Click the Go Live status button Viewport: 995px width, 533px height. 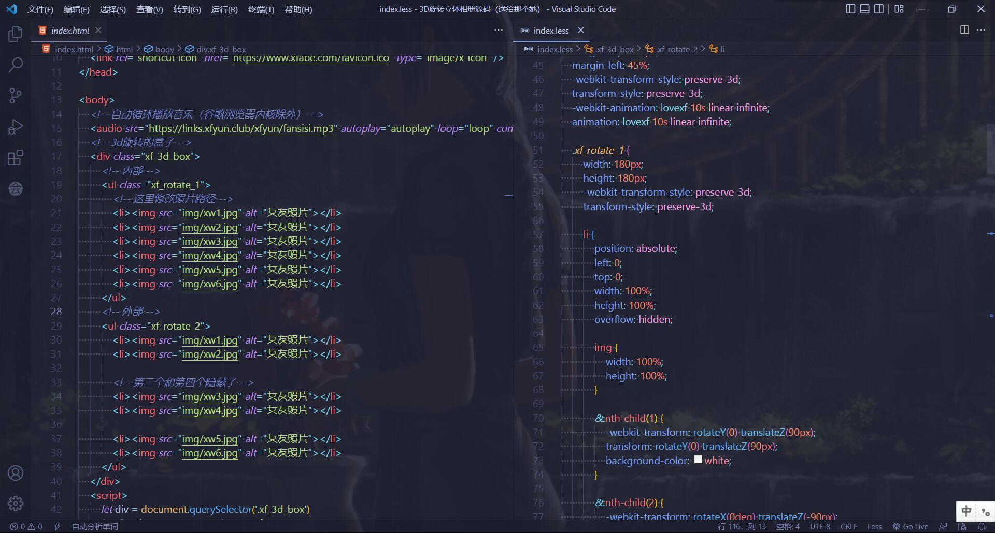pyautogui.click(x=911, y=526)
